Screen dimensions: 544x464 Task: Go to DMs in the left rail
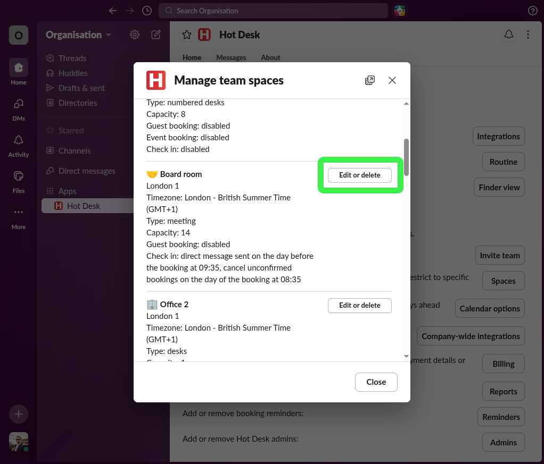[18, 110]
